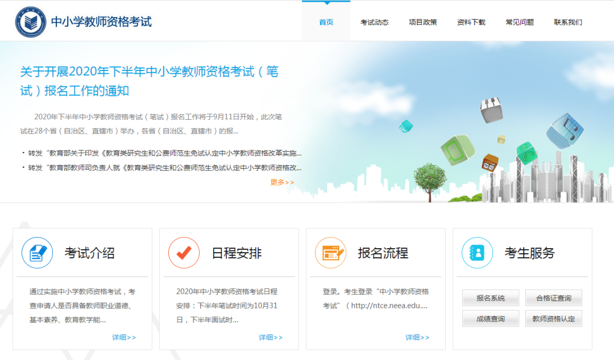The image size is (614, 360).
Task: Go to the 联系我们 menu item
Action: pos(568,22)
